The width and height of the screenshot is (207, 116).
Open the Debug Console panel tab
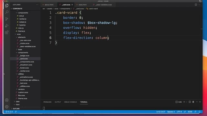[71, 102]
